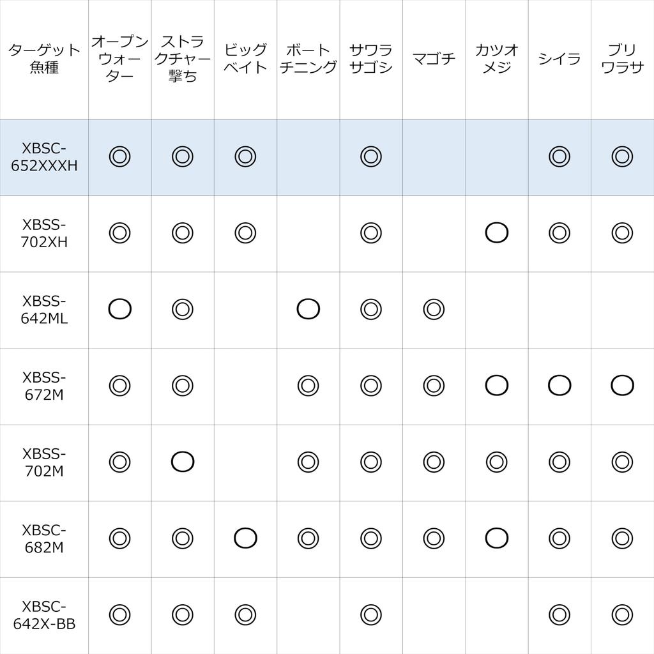Click double circle for XBSS-642ML under マゴチ
The height and width of the screenshot is (654, 654).
(434, 309)
